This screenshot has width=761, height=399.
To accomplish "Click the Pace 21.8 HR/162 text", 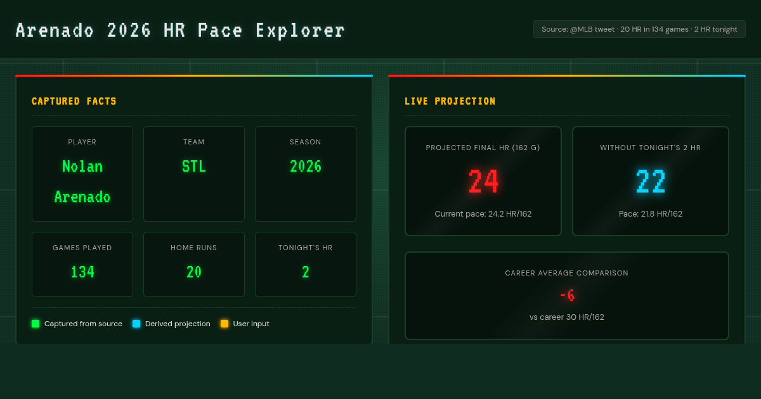I will tap(651, 214).
